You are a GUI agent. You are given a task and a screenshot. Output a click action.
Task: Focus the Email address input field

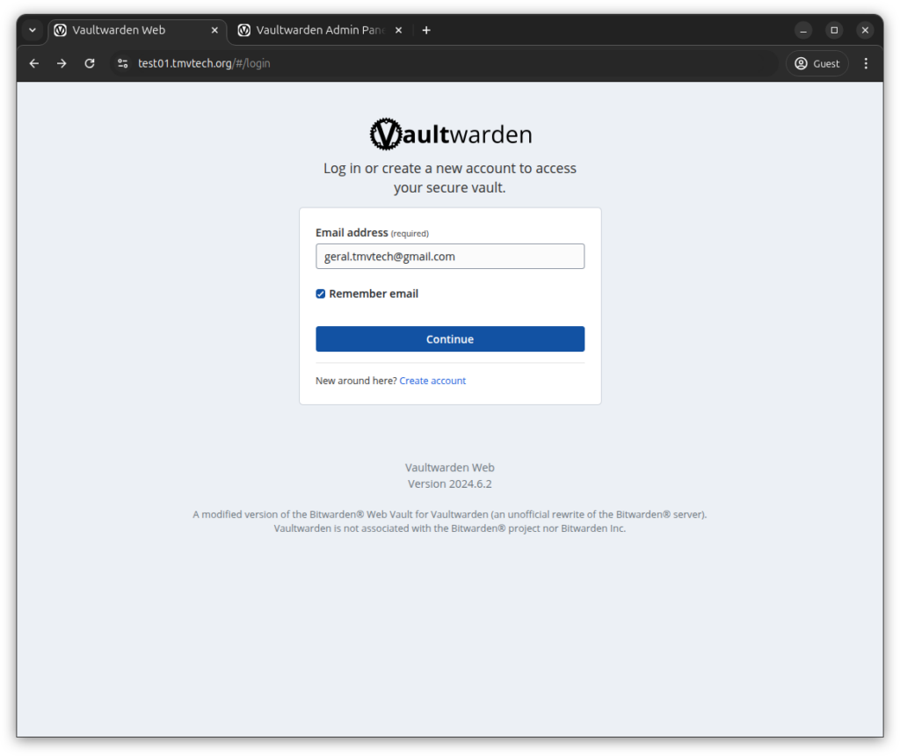[450, 256]
